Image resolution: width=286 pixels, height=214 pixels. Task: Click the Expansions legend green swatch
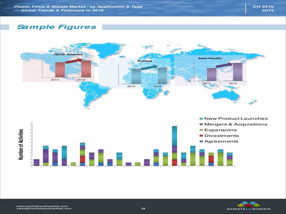(201, 130)
